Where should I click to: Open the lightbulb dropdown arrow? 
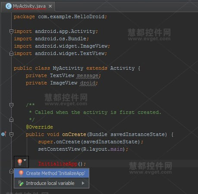(25, 160)
